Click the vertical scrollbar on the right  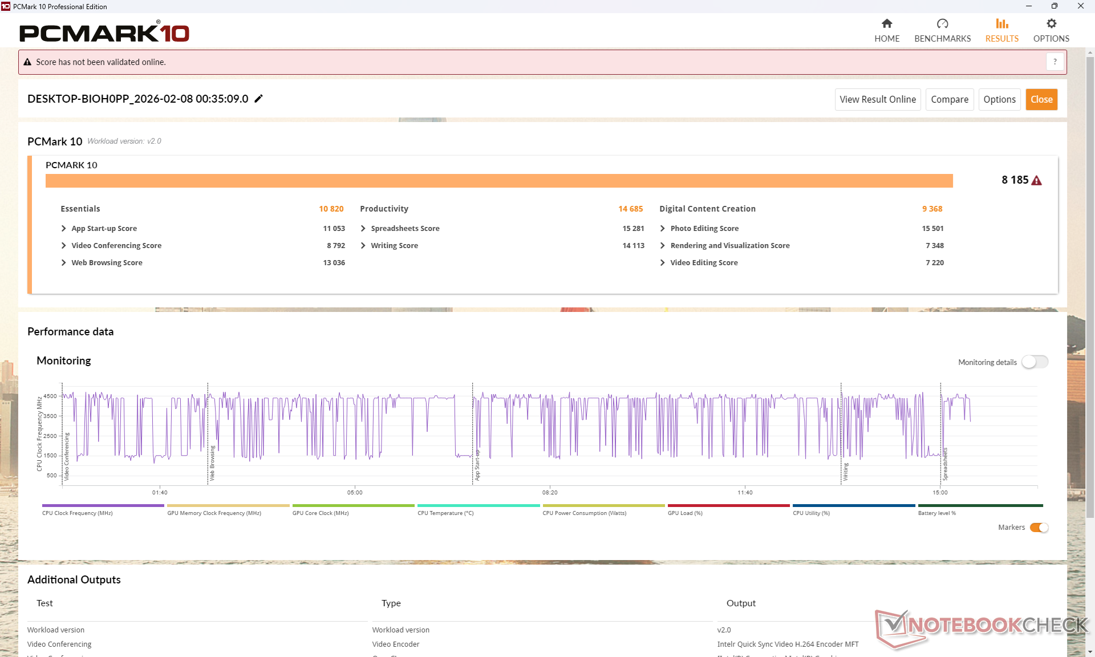click(x=1090, y=285)
